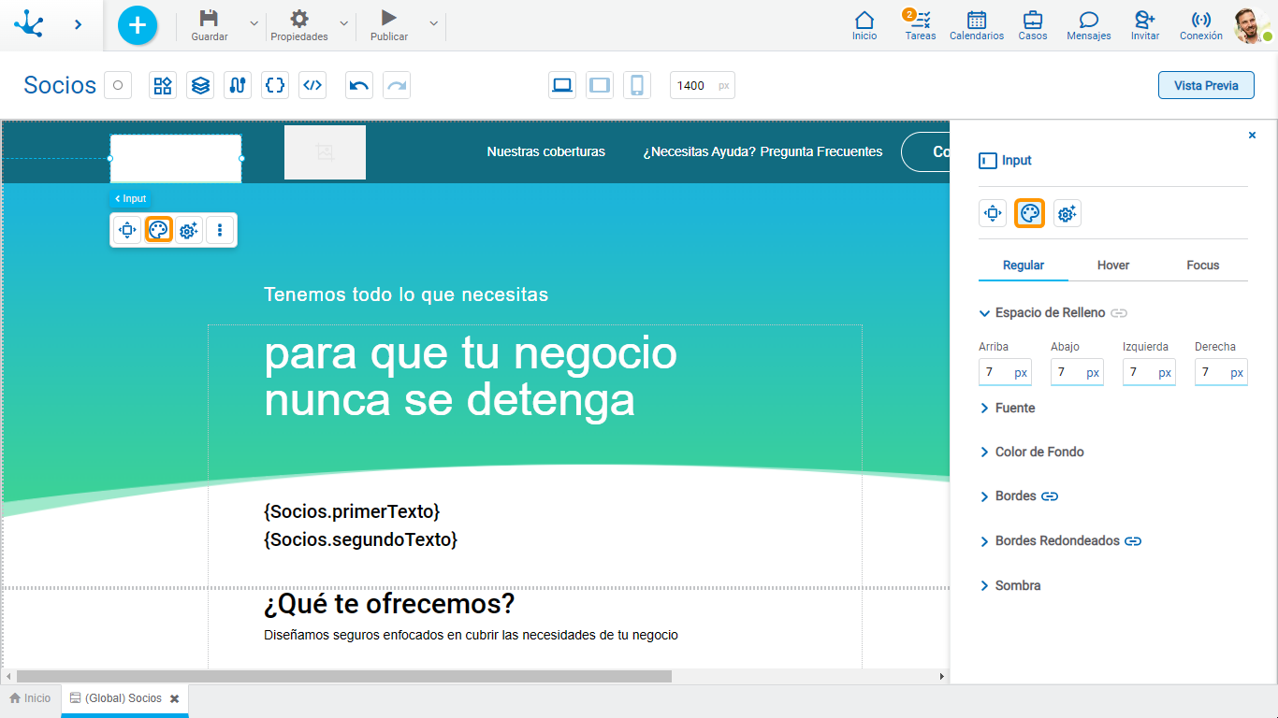Screen dimensions: 1278x718
Task: Toggle the Espacio de Relleno link icon
Action: pyautogui.click(x=1119, y=313)
